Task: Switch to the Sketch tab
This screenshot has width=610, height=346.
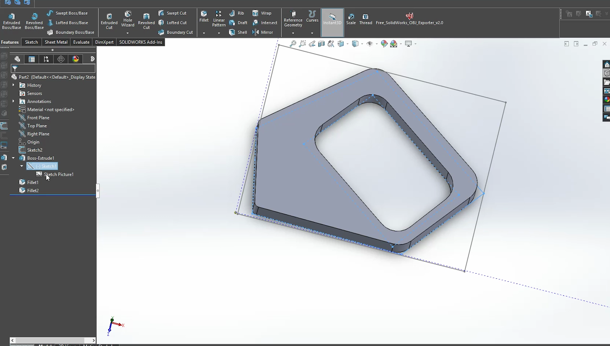Action: (x=31, y=42)
